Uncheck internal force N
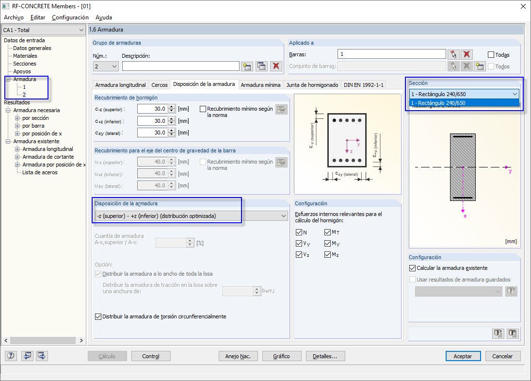This screenshot has width=531, height=381. [299, 232]
